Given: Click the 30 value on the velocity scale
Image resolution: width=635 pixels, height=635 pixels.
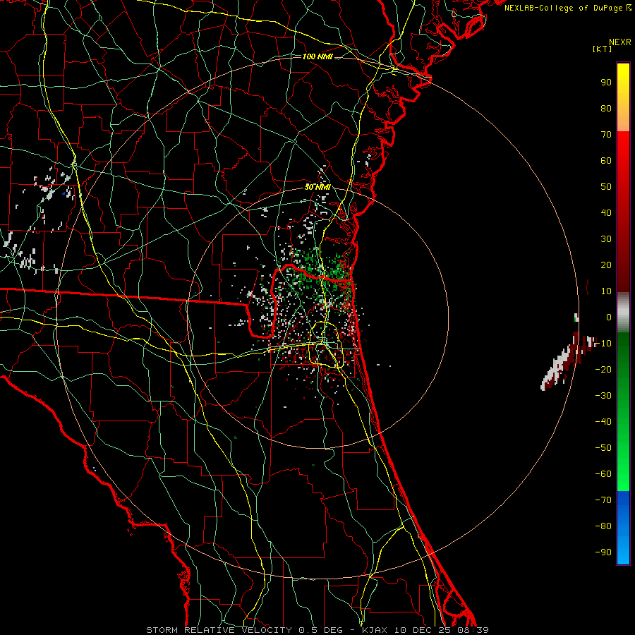Looking at the screenshot, I should pos(606,239).
